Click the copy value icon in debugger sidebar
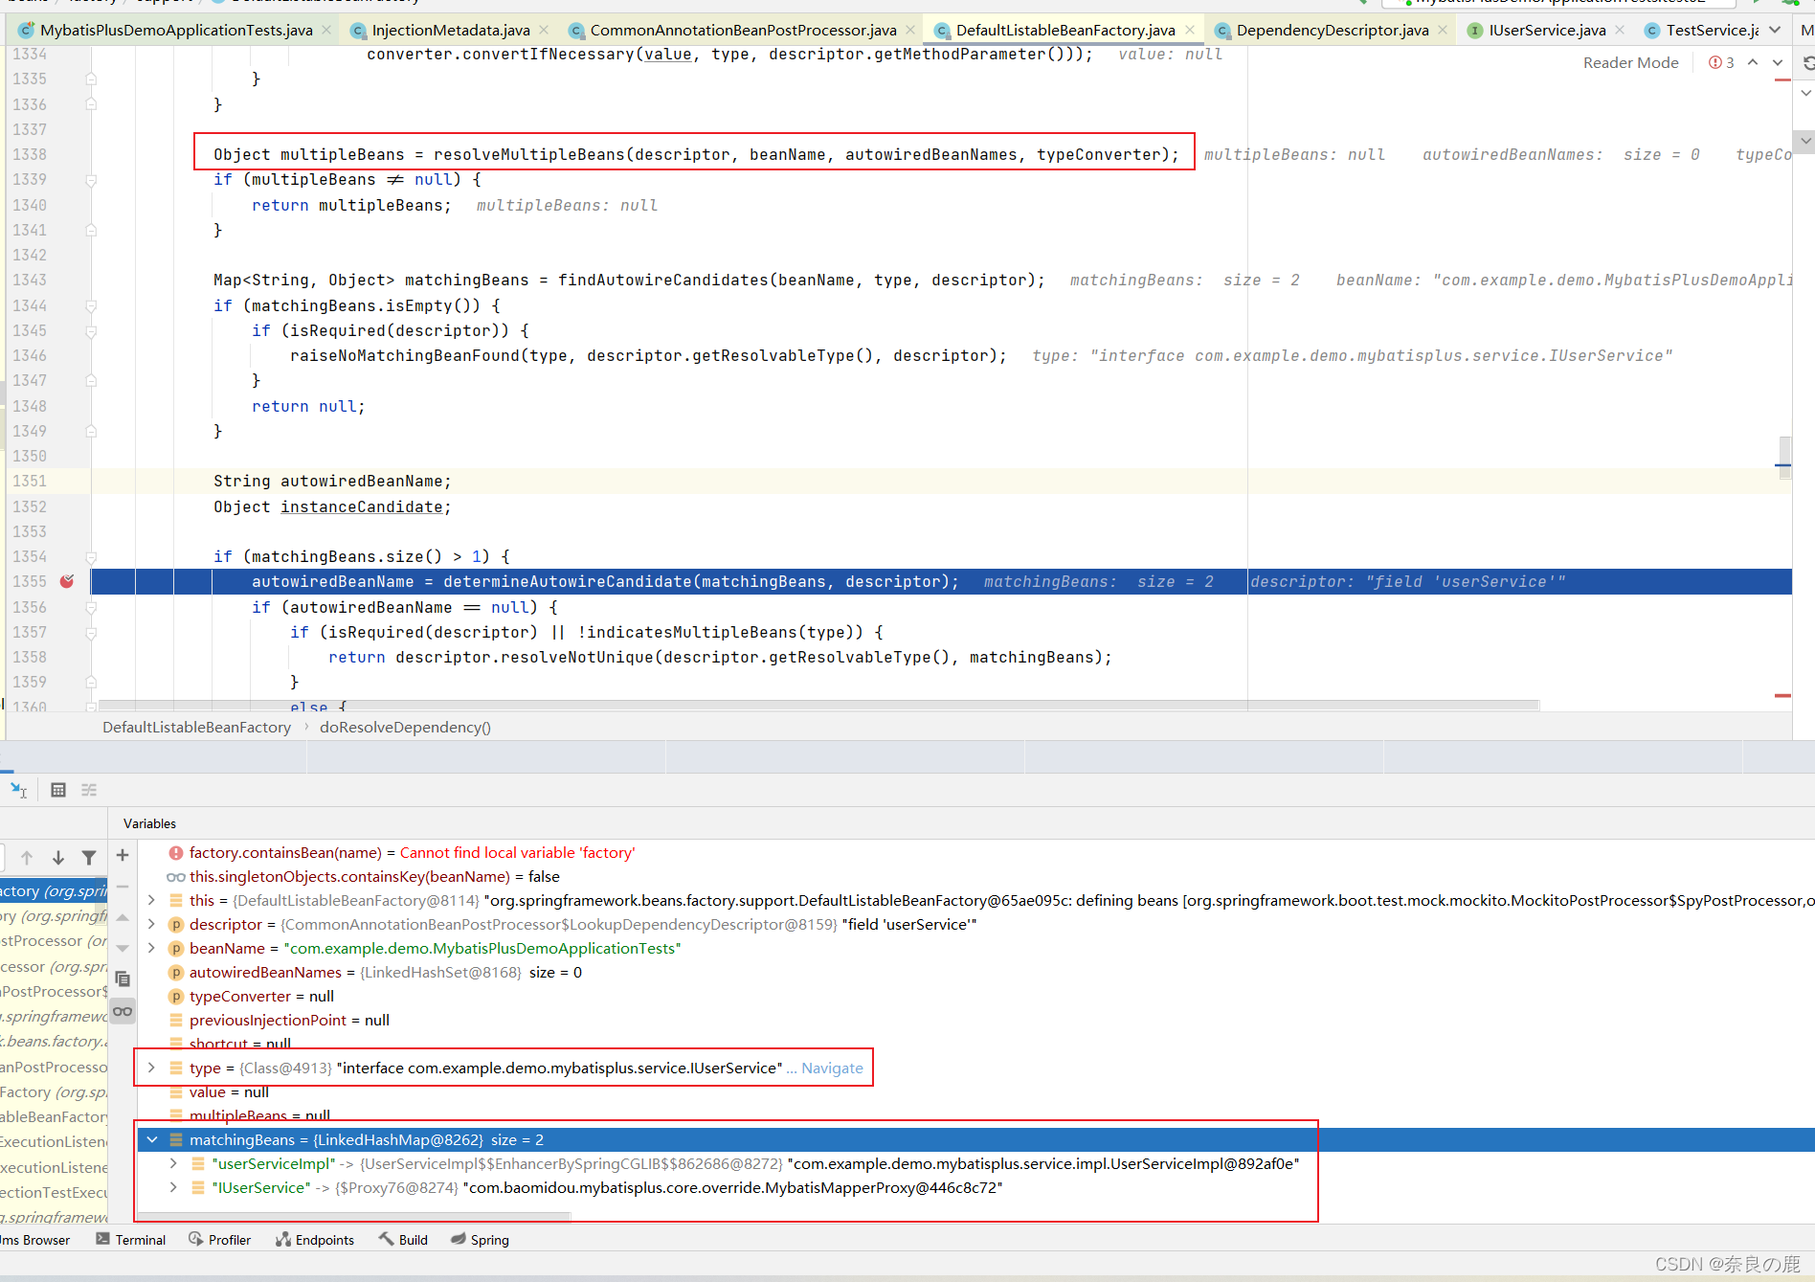The width and height of the screenshot is (1815, 1282). click(x=123, y=978)
